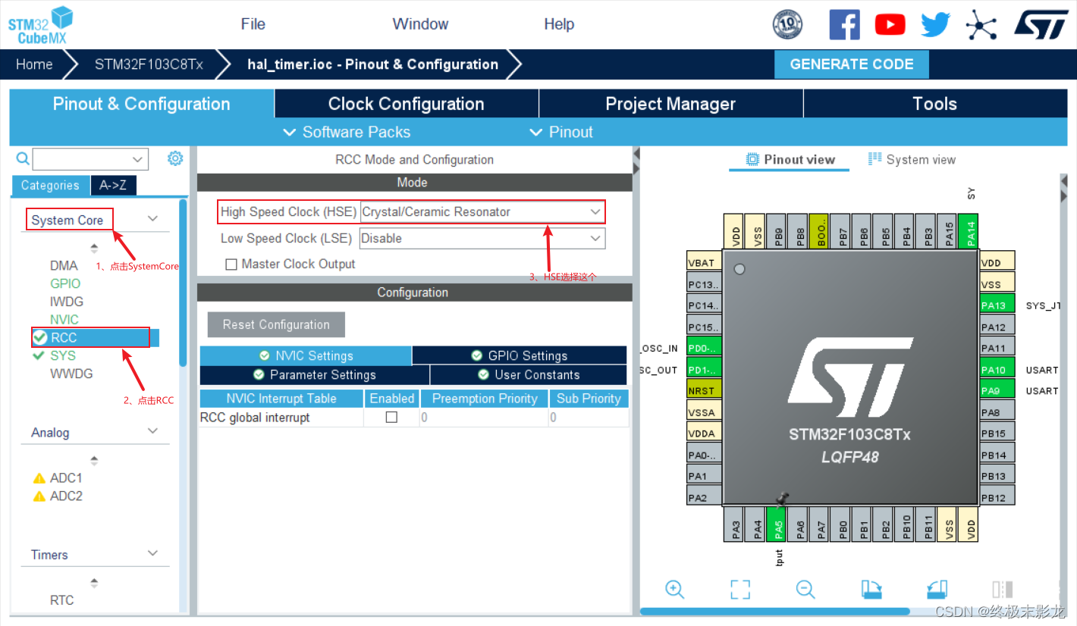1077x626 pixels.
Task: Open the 10 years anniversary badge
Action: click(x=787, y=24)
